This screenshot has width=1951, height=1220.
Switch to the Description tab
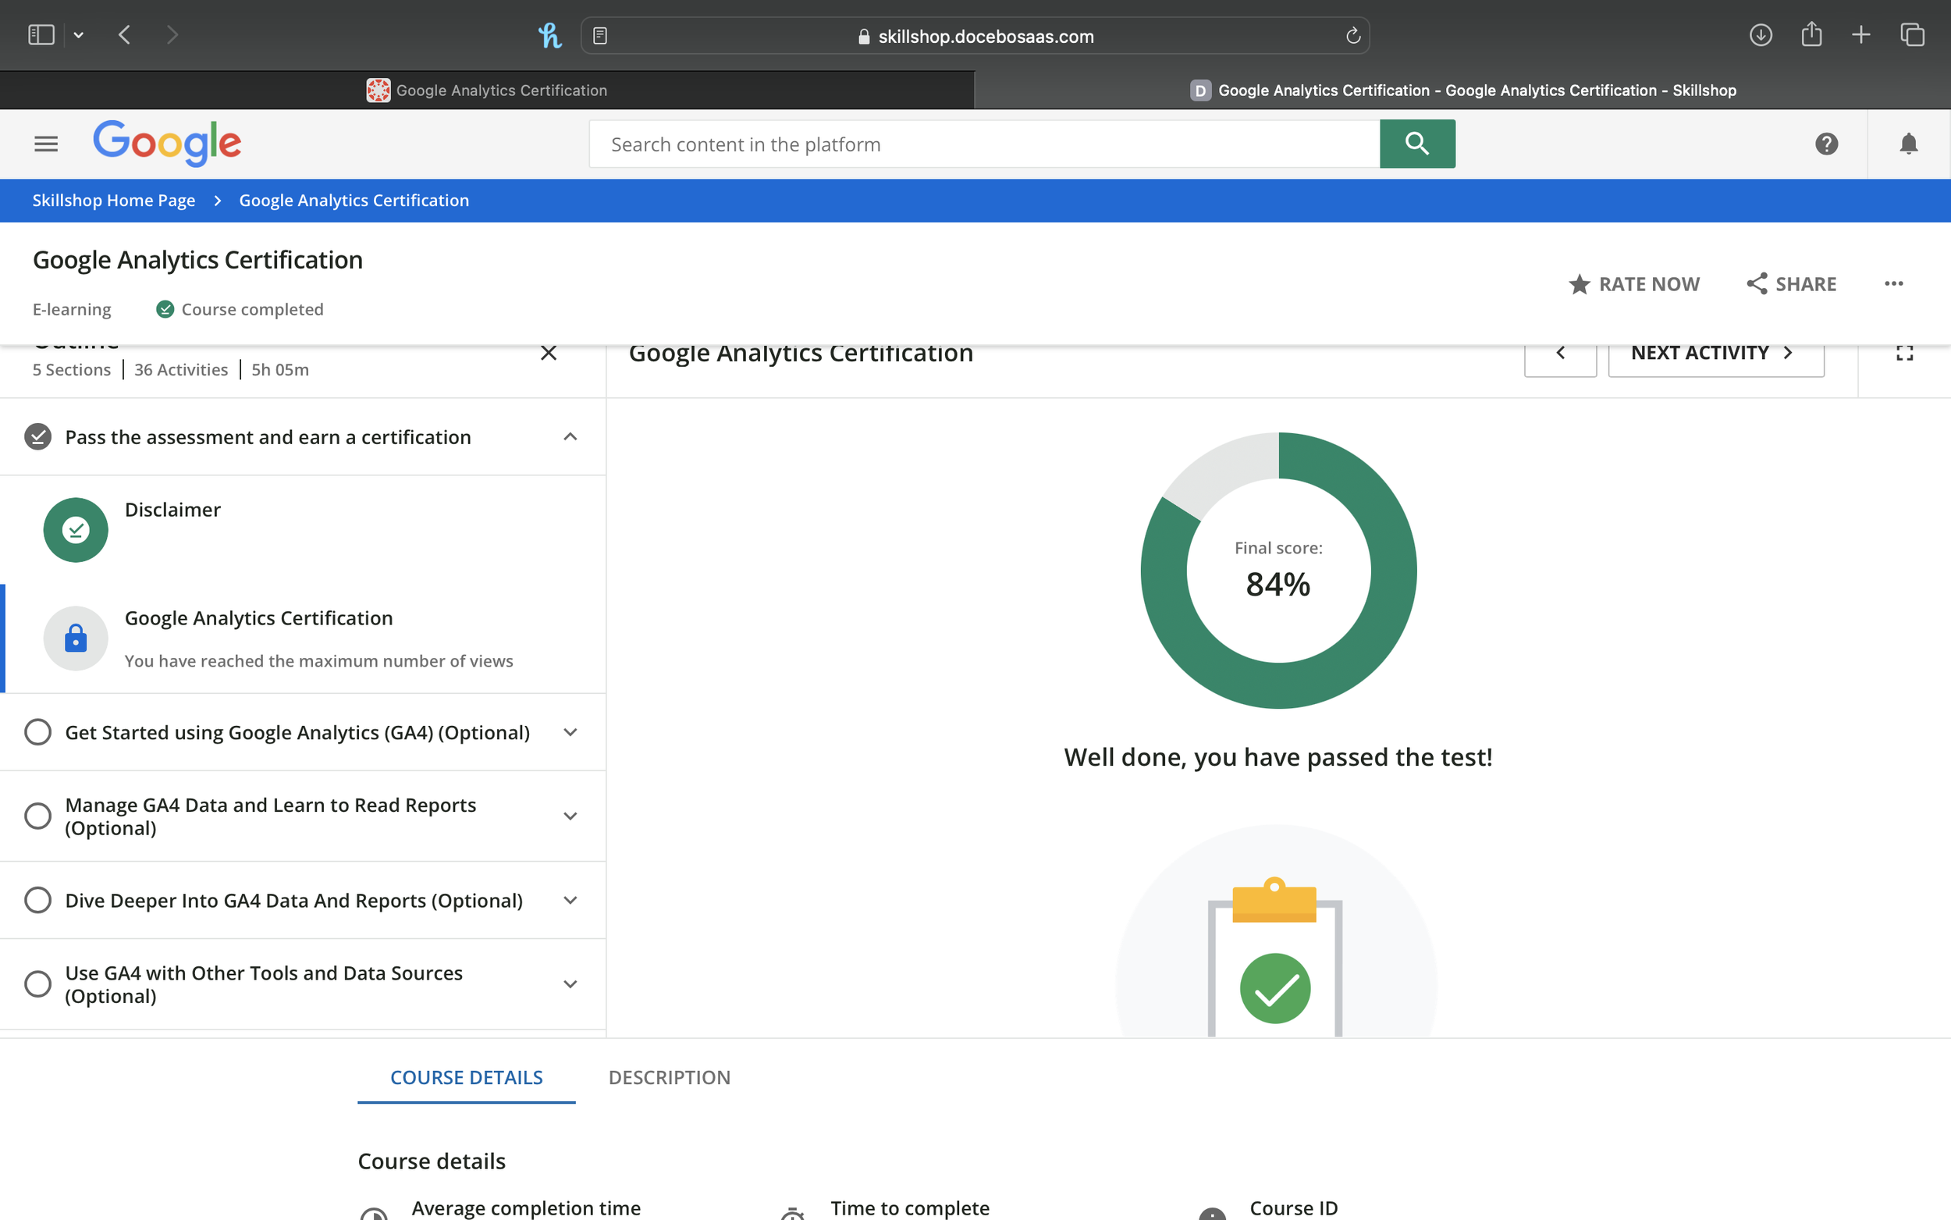(x=670, y=1077)
